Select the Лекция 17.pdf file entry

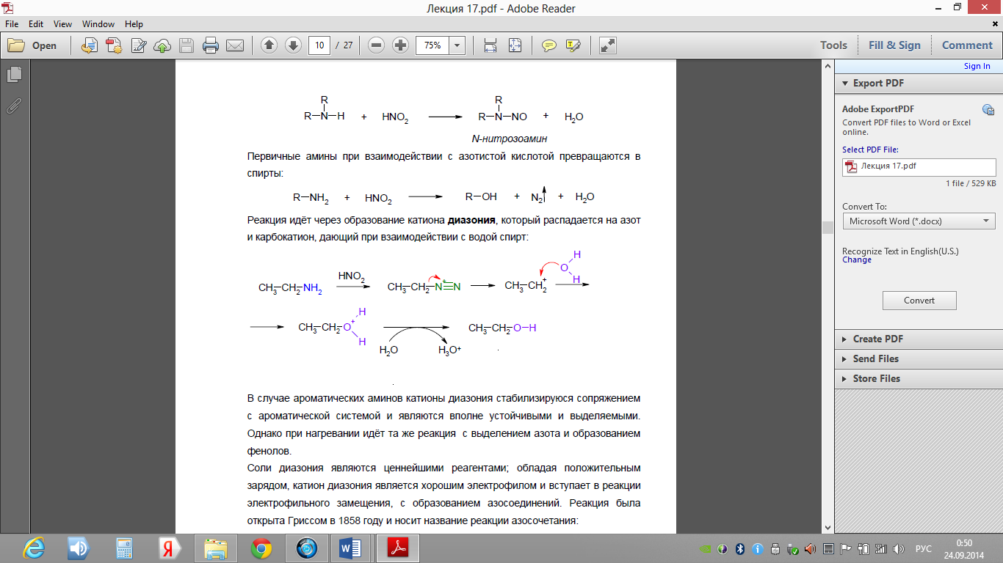click(x=919, y=166)
